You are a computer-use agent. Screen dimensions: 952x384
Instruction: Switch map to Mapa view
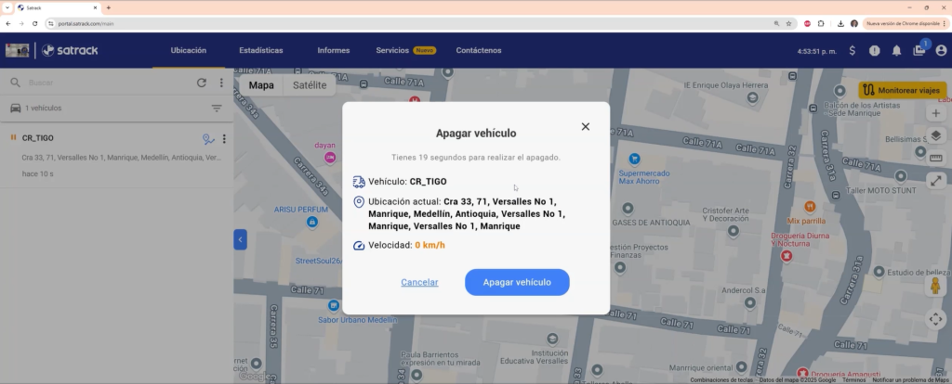(261, 85)
